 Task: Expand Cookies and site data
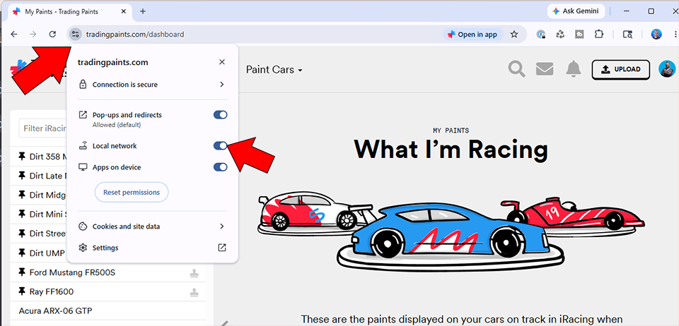153,227
